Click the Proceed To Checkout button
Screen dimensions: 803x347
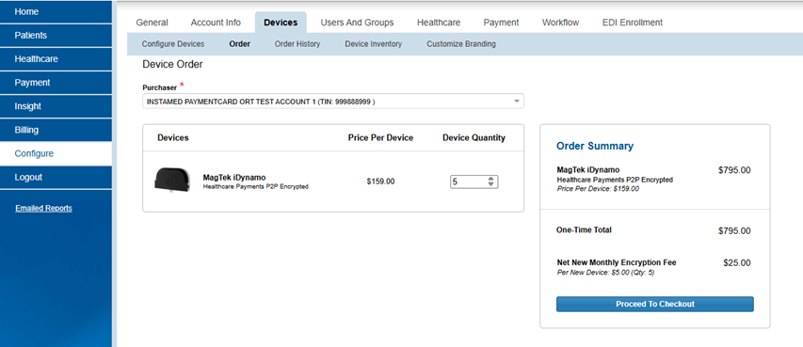tap(655, 304)
